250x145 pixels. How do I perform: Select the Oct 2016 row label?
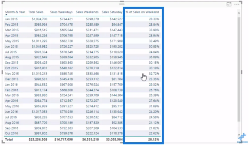click(11, 134)
